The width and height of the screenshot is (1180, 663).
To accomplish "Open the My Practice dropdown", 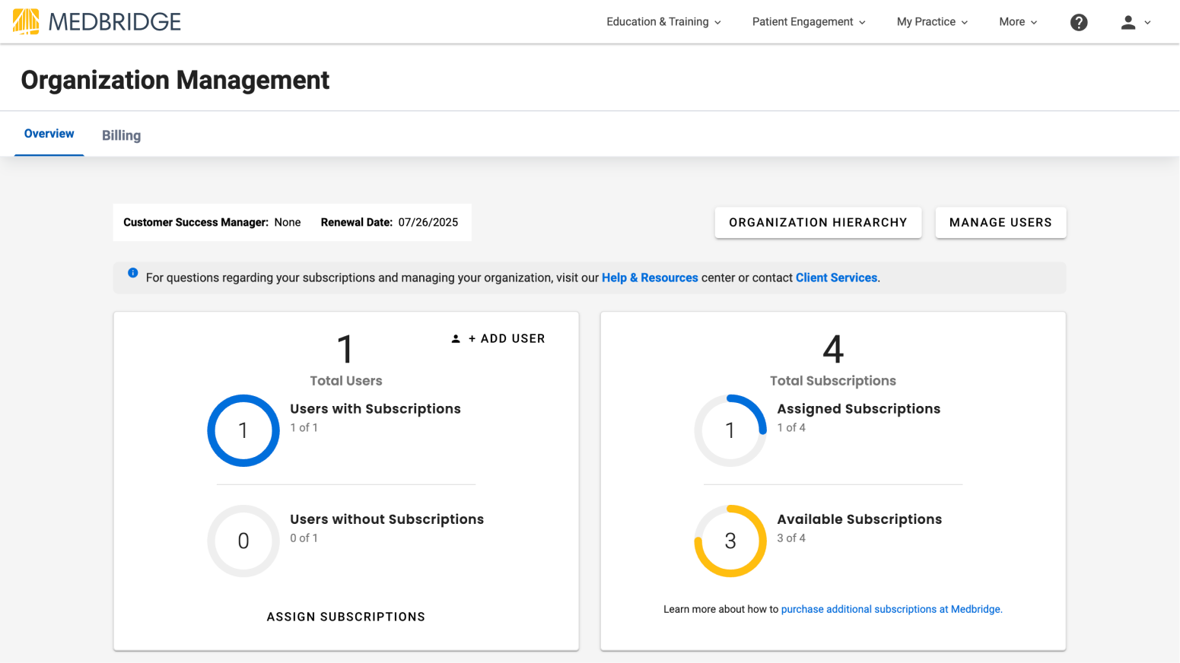I will click(932, 22).
